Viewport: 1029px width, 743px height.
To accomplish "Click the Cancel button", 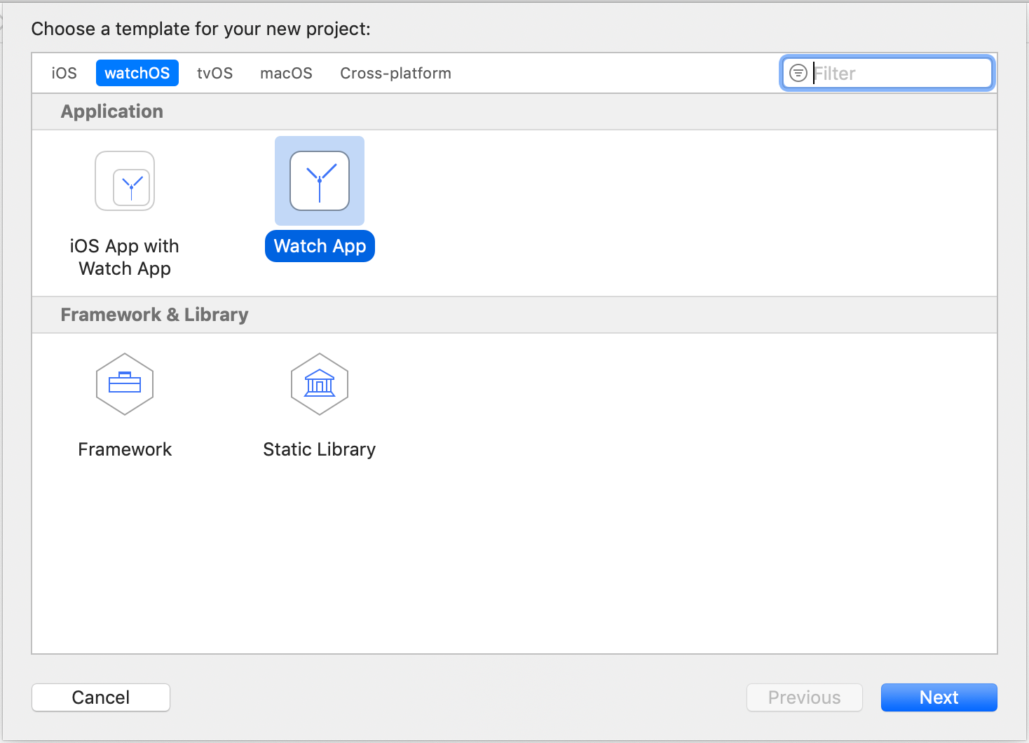I will tap(101, 697).
